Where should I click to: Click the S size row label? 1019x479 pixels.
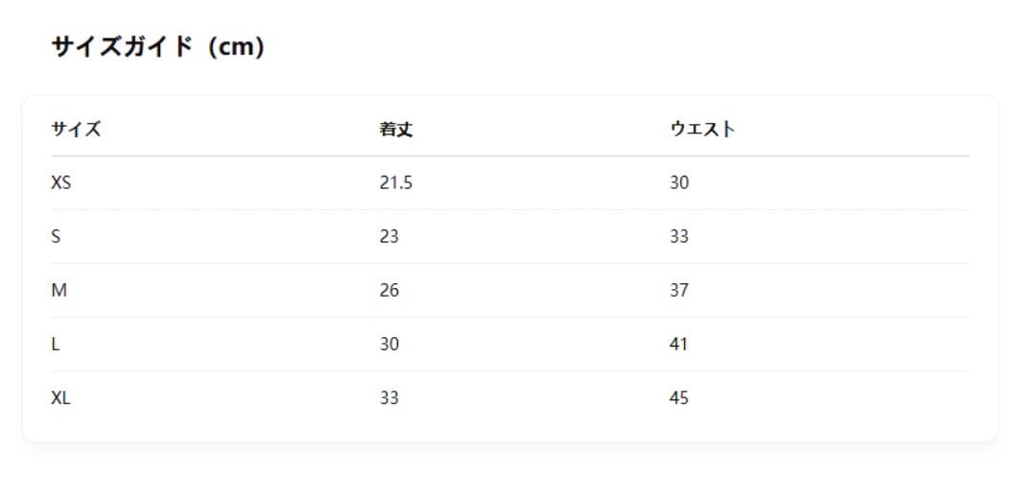pyautogui.click(x=56, y=236)
